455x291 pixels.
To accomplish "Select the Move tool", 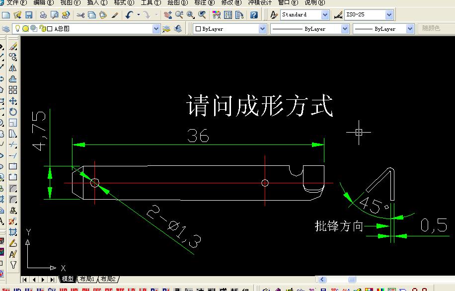I will pyautogui.click(x=13, y=101).
